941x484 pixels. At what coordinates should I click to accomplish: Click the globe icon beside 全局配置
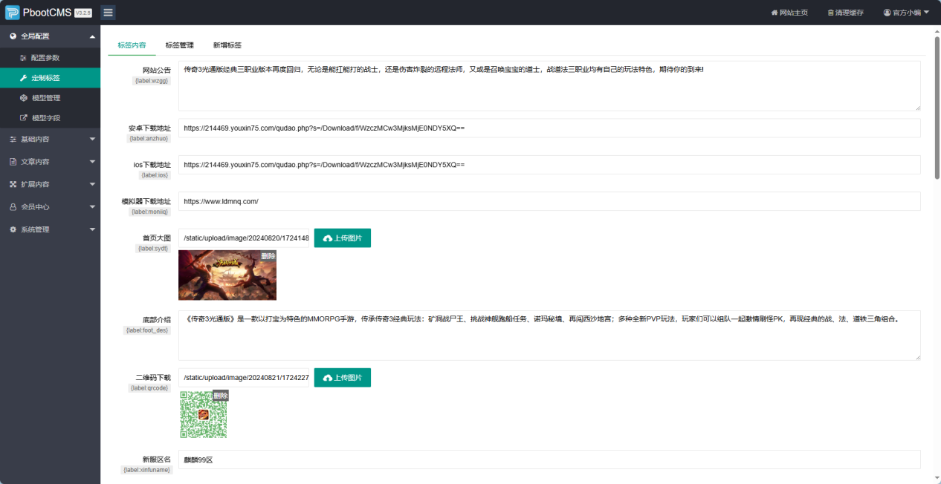coord(13,36)
